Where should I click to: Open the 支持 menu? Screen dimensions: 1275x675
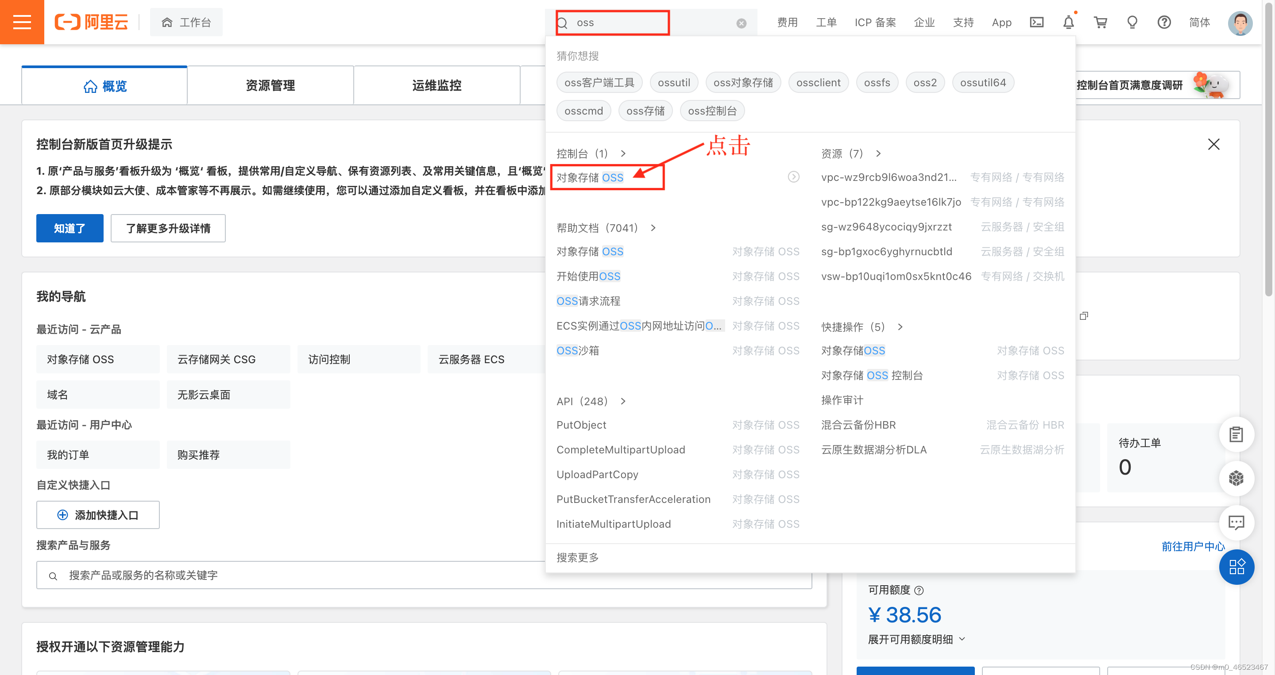click(x=963, y=22)
